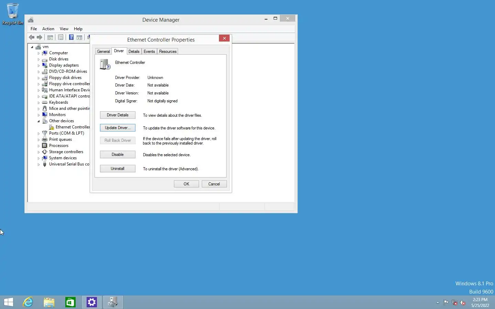The image size is (495, 309).
Task: Click the Keyboards category icon
Action: pos(45,102)
